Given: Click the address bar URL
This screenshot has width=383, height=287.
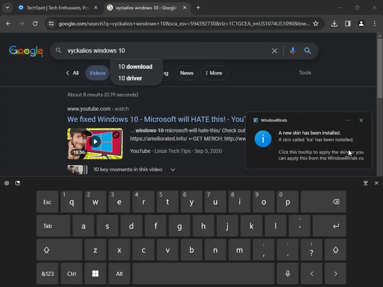Looking at the screenshot, I should click(x=184, y=24).
